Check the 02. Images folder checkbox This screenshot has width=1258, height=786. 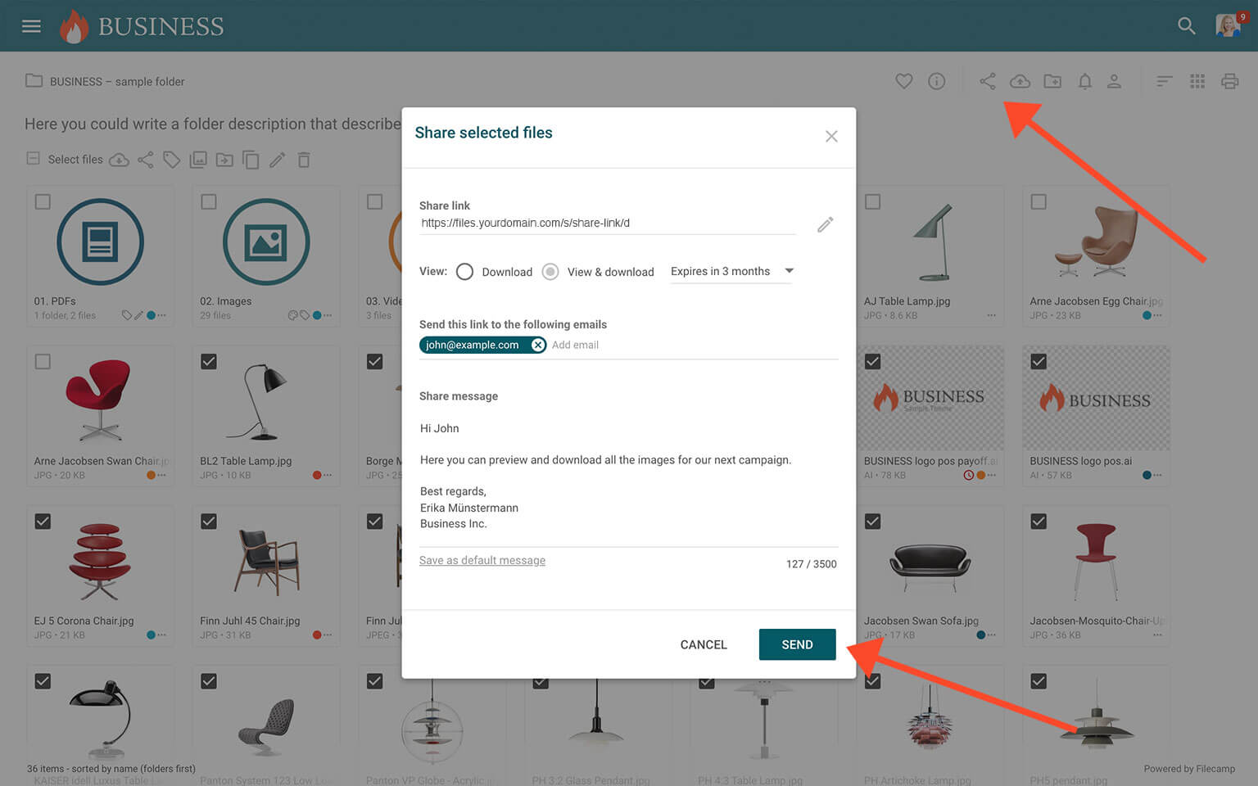pyautogui.click(x=209, y=201)
